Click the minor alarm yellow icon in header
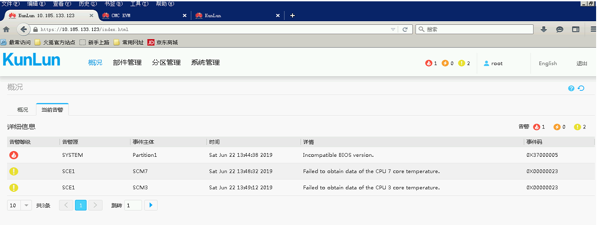Screen dimensions: 601x225 point(462,63)
